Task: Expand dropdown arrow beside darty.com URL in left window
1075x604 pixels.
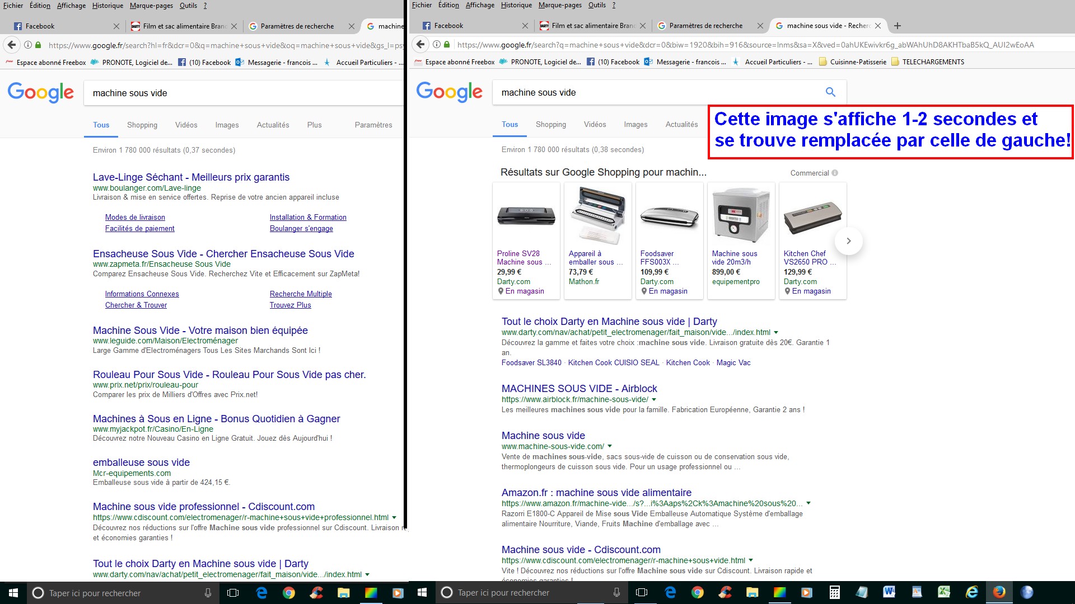Action: (x=367, y=574)
